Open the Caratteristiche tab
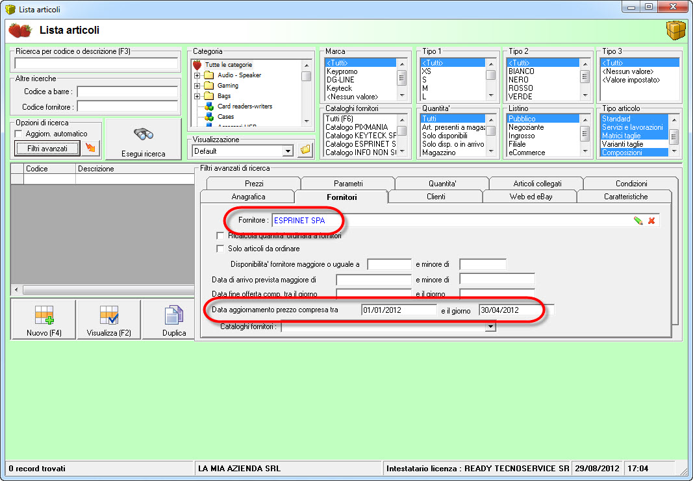Screen dimensions: 693x481 pos(625,197)
